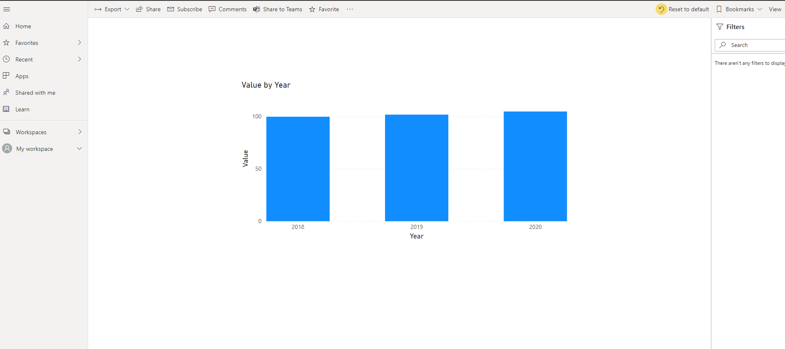This screenshot has width=785, height=349.
Task: Click the Recent clock icon
Action: [6, 59]
